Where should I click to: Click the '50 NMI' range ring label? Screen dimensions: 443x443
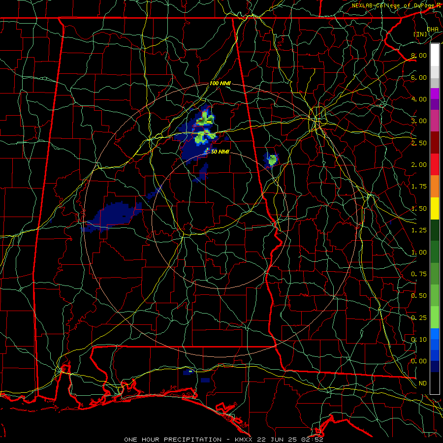pos(220,152)
